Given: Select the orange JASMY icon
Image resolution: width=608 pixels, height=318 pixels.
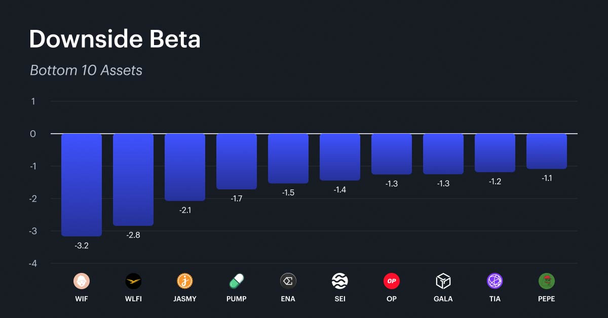Looking at the screenshot, I should click(185, 281).
